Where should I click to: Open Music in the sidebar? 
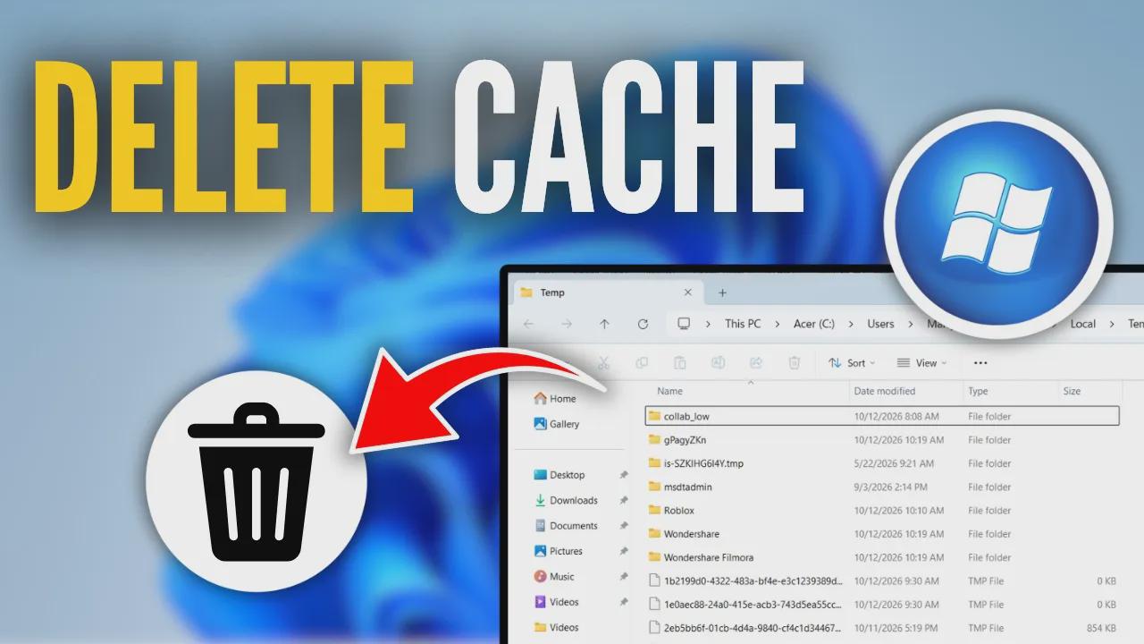pyautogui.click(x=554, y=577)
